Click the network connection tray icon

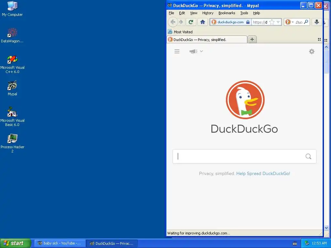[x=307, y=243]
